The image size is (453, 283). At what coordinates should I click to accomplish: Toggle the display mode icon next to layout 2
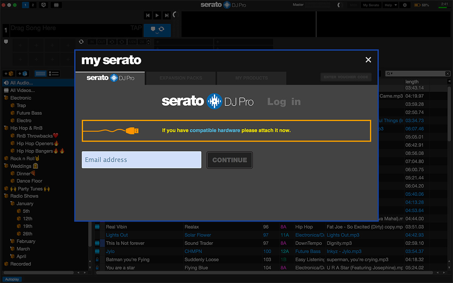click(x=43, y=5)
